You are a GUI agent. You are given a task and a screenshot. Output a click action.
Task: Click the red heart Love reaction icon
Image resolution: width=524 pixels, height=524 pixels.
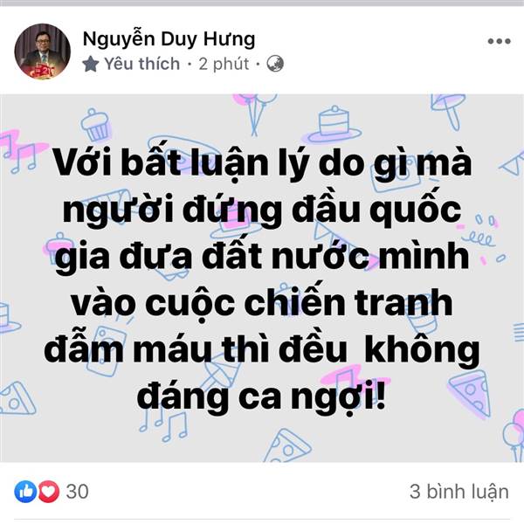(49, 491)
